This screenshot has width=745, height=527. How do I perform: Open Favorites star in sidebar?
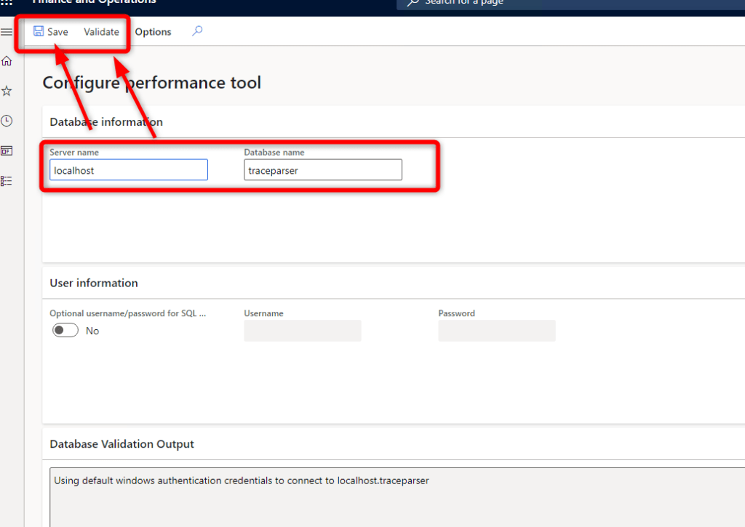click(x=7, y=91)
